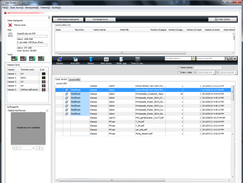Click the red X Manca carta status icon

[x=10, y=25]
